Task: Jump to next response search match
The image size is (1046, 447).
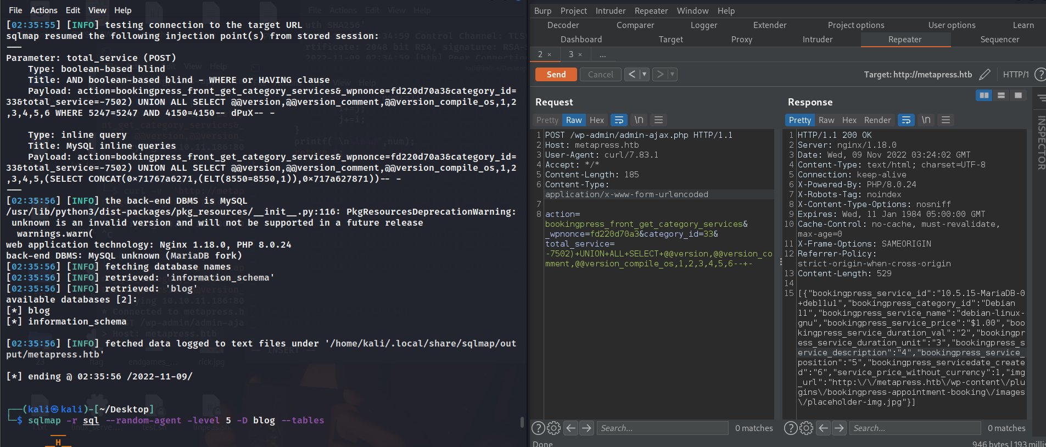Action: tap(839, 428)
